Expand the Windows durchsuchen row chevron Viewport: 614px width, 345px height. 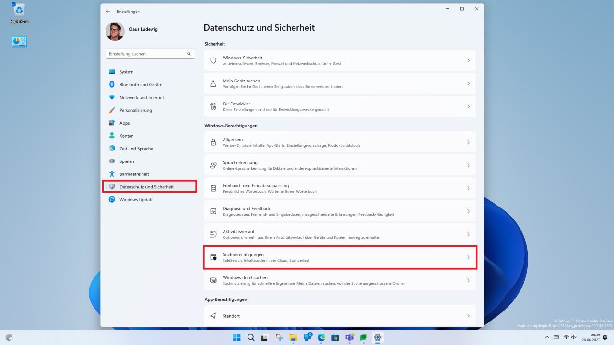click(x=468, y=280)
